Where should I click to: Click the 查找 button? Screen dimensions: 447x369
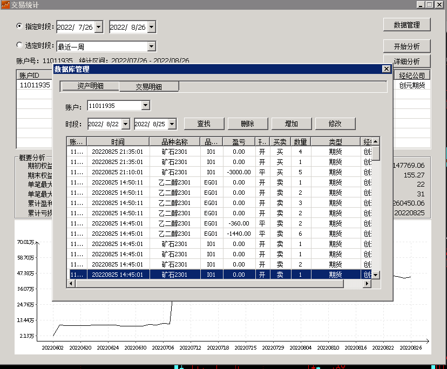point(204,124)
